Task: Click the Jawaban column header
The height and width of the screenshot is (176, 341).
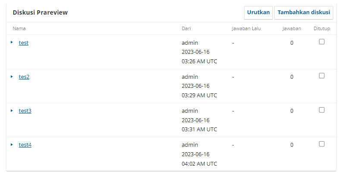Action: (291, 28)
